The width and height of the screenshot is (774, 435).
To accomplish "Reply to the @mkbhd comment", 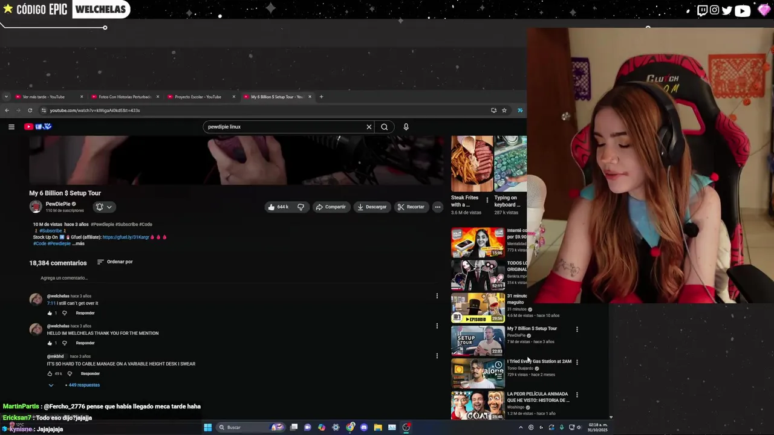I will click(x=90, y=373).
